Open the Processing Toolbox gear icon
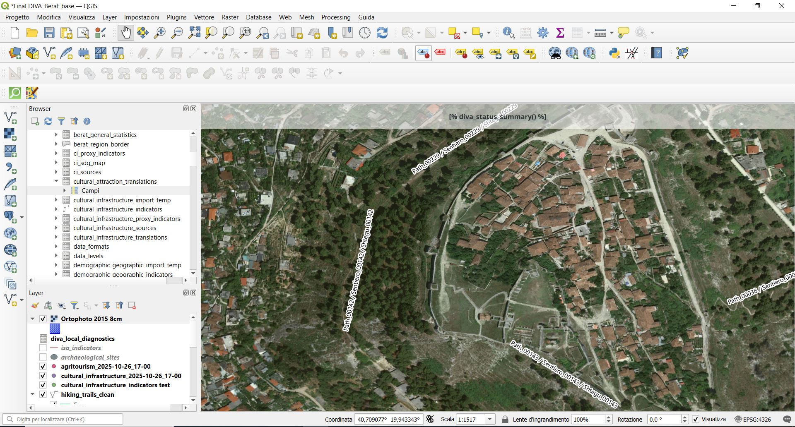The height and width of the screenshot is (427, 795). coord(543,33)
